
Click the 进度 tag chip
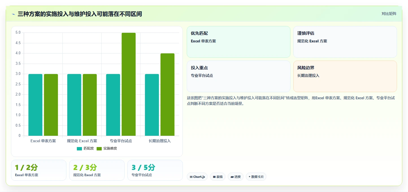236,177
